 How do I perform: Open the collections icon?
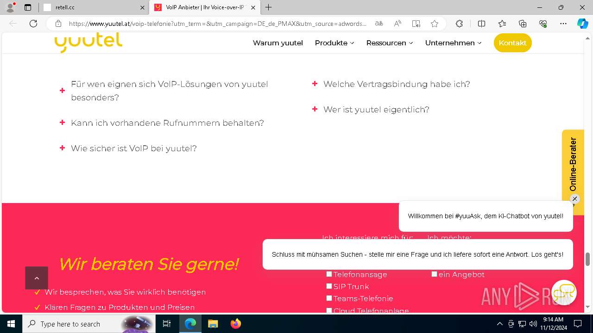(x=523, y=24)
